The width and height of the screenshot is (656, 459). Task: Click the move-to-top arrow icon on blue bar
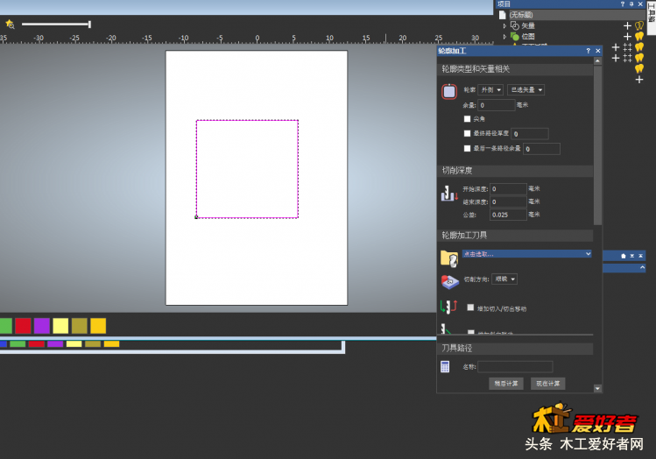[x=640, y=256]
